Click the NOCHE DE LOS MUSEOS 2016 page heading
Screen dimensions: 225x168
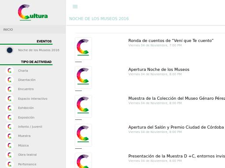[x=99, y=19]
